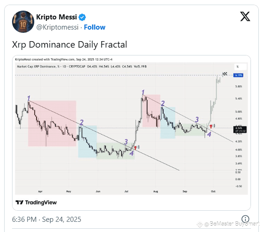This screenshot has height=232, width=263.
Task: Click the checkered finish flag marker
Action: pyautogui.click(x=225, y=73)
